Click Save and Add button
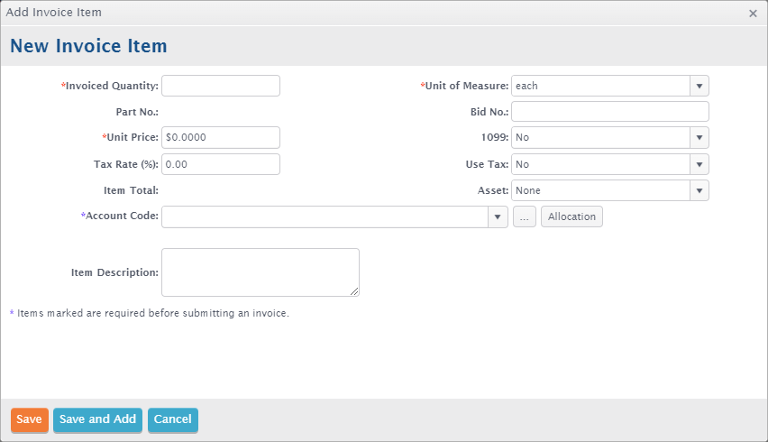The image size is (768, 442). 98,420
